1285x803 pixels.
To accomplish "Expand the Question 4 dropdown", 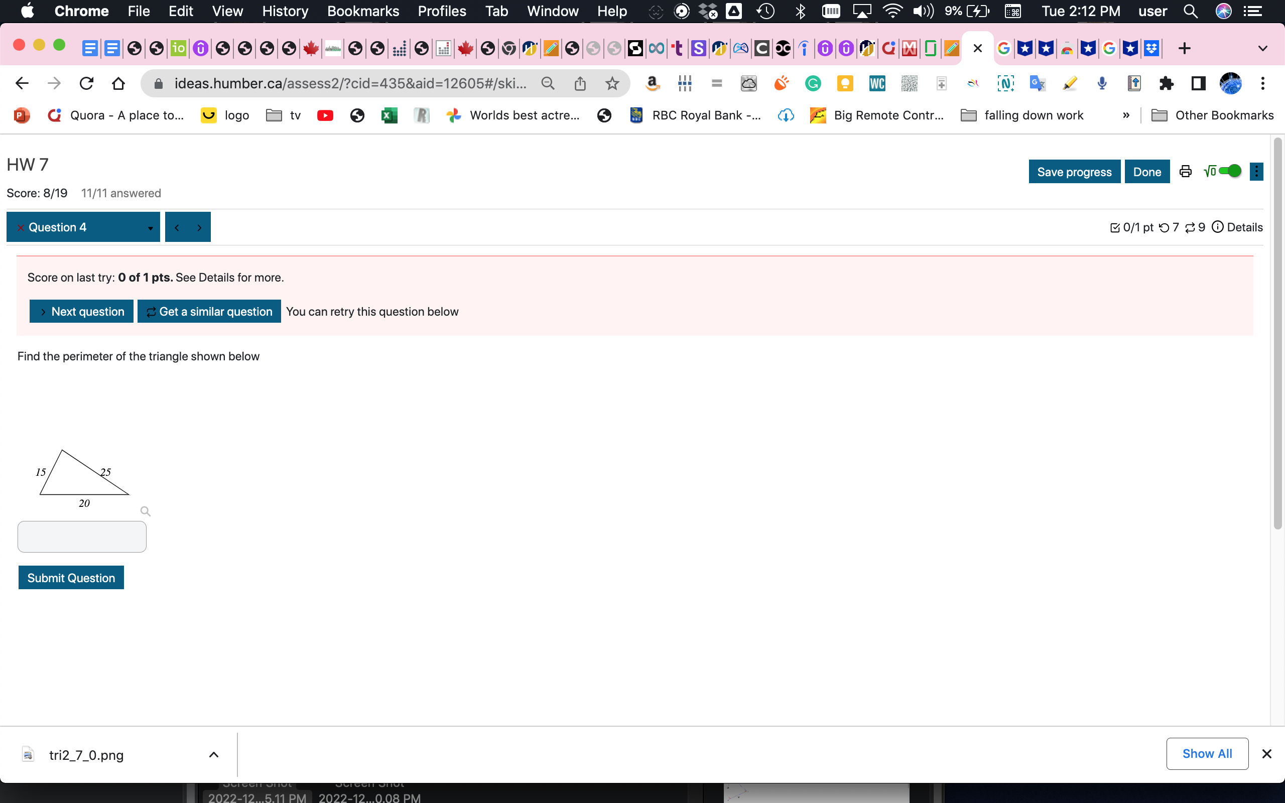I will (x=150, y=228).
